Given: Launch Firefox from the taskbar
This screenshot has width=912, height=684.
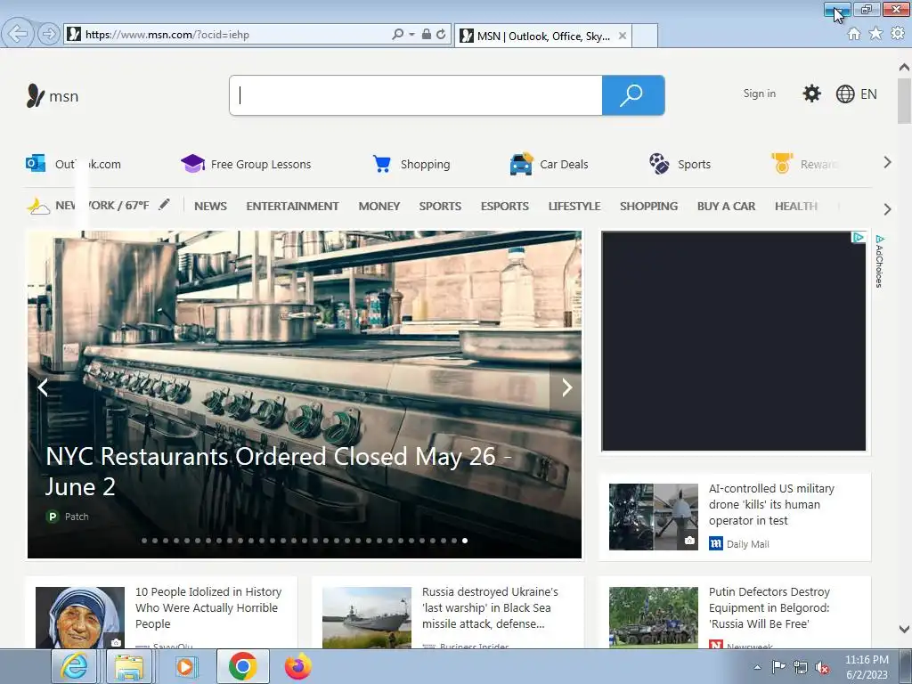Looking at the screenshot, I should [297, 666].
